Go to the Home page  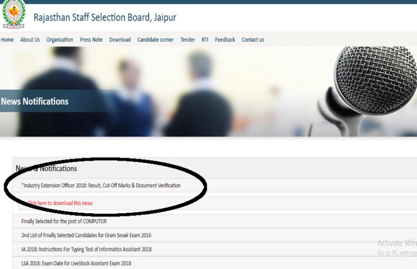[7, 40]
